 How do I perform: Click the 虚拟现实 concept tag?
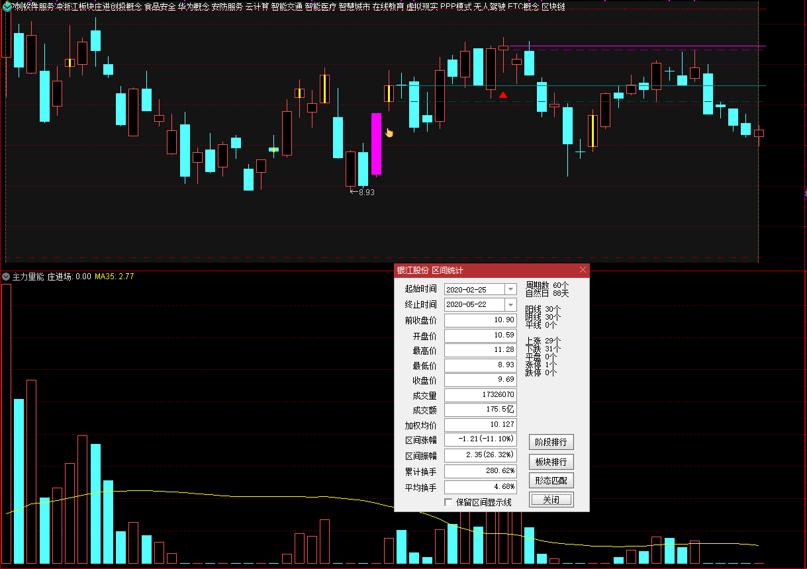tap(422, 7)
